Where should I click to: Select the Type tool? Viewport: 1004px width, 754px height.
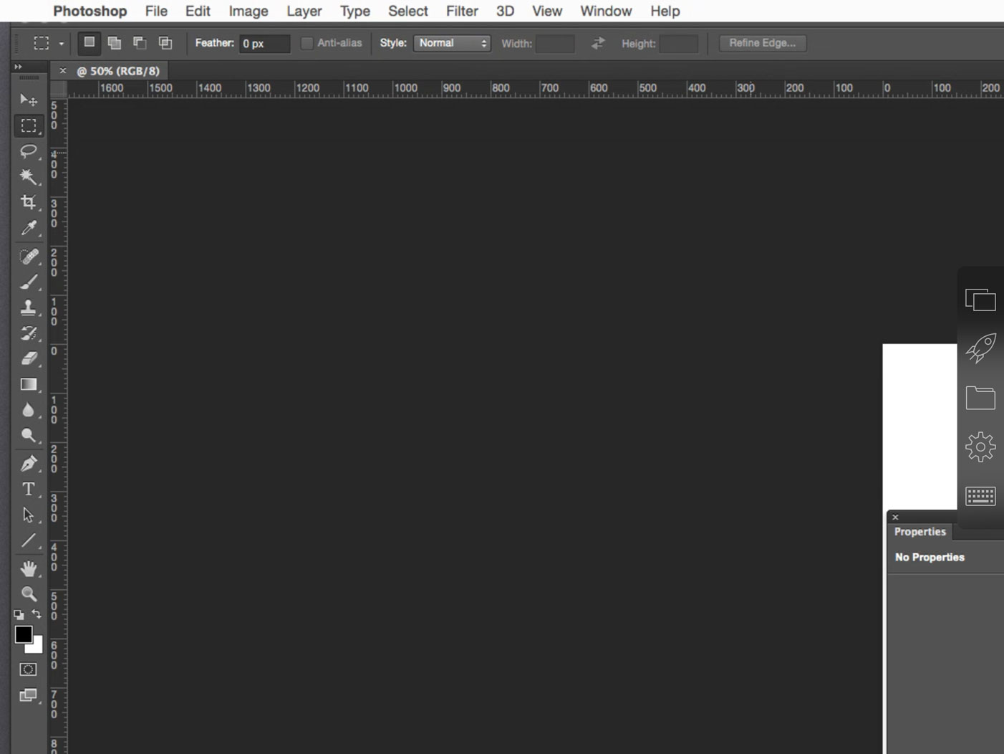pos(29,490)
